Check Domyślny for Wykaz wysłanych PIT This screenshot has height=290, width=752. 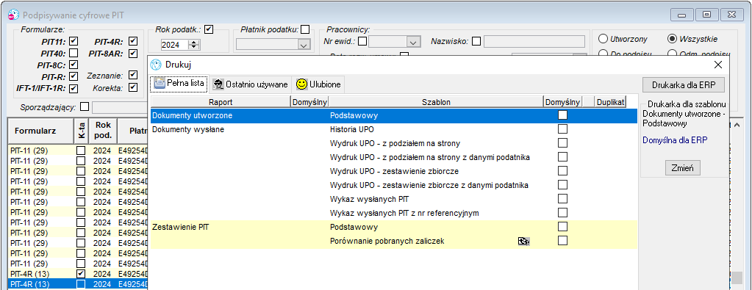click(x=562, y=198)
